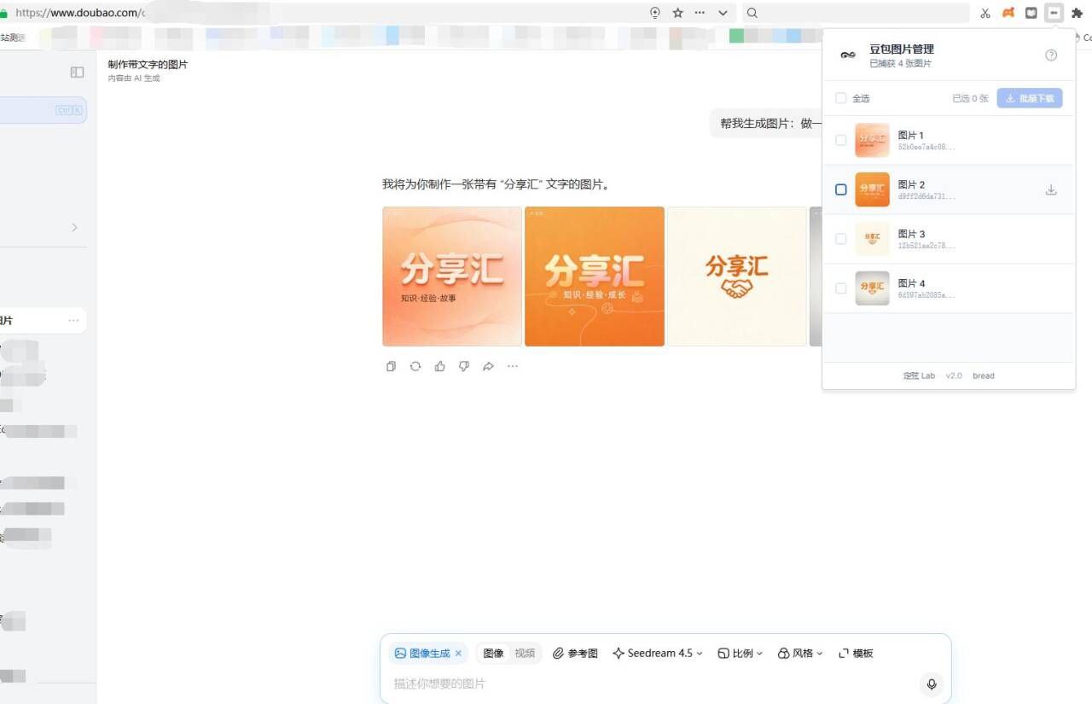
Task: Click the 批量下载 batch download button
Action: (1030, 98)
